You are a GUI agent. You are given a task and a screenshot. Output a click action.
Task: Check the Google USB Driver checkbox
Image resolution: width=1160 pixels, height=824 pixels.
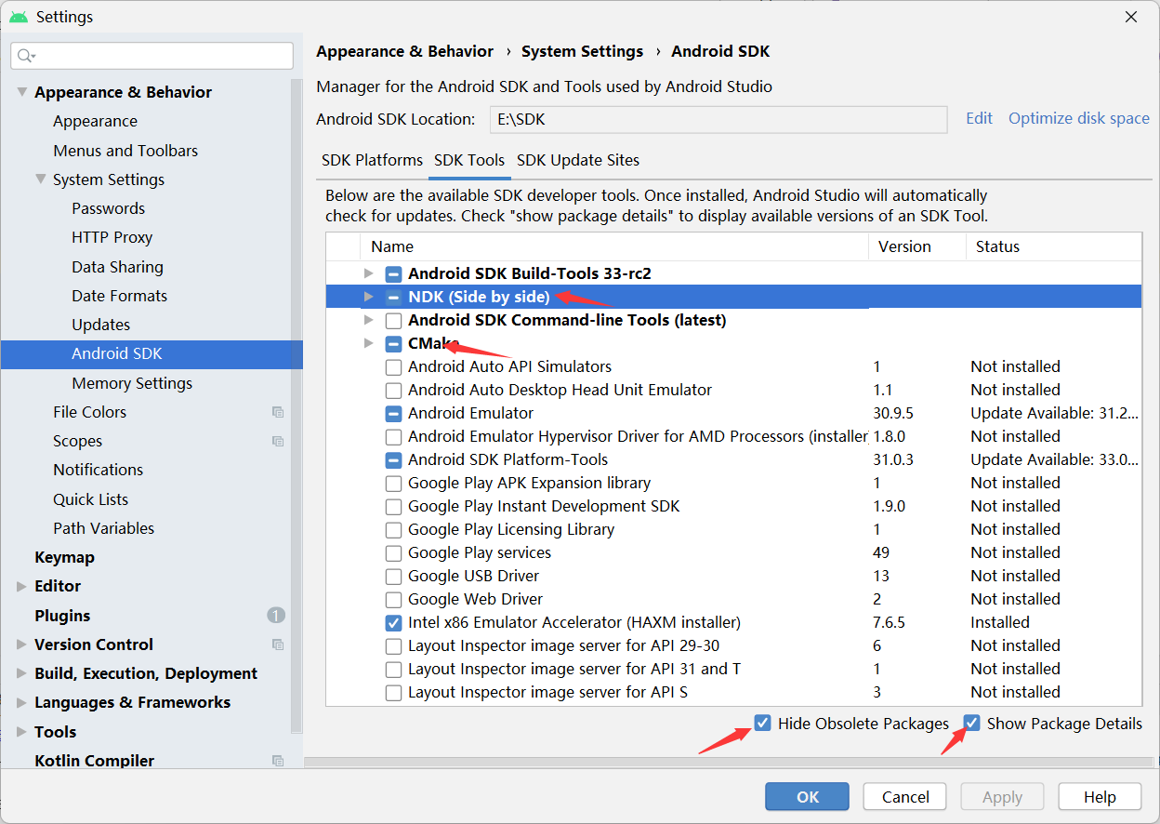tap(393, 576)
